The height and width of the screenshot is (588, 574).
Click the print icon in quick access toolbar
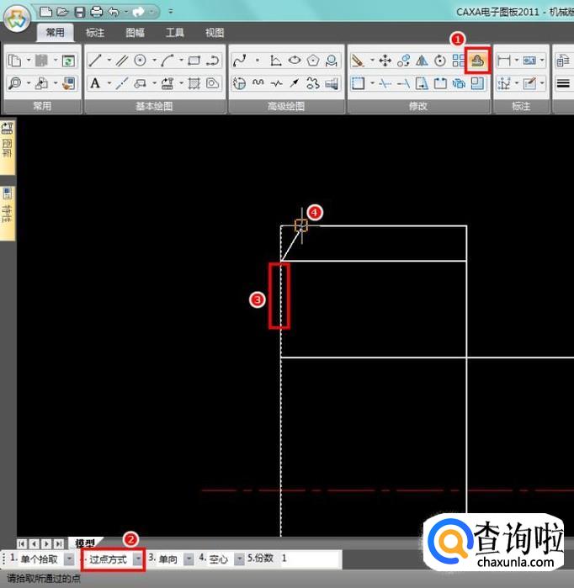(x=96, y=12)
